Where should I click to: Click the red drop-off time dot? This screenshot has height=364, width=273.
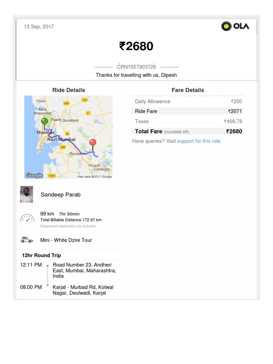(x=48, y=285)
